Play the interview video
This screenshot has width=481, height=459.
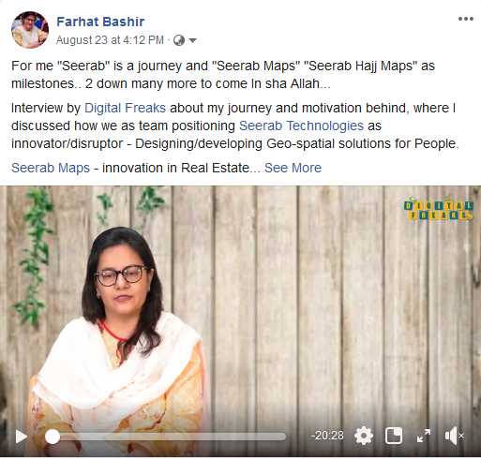click(x=22, y=437)
